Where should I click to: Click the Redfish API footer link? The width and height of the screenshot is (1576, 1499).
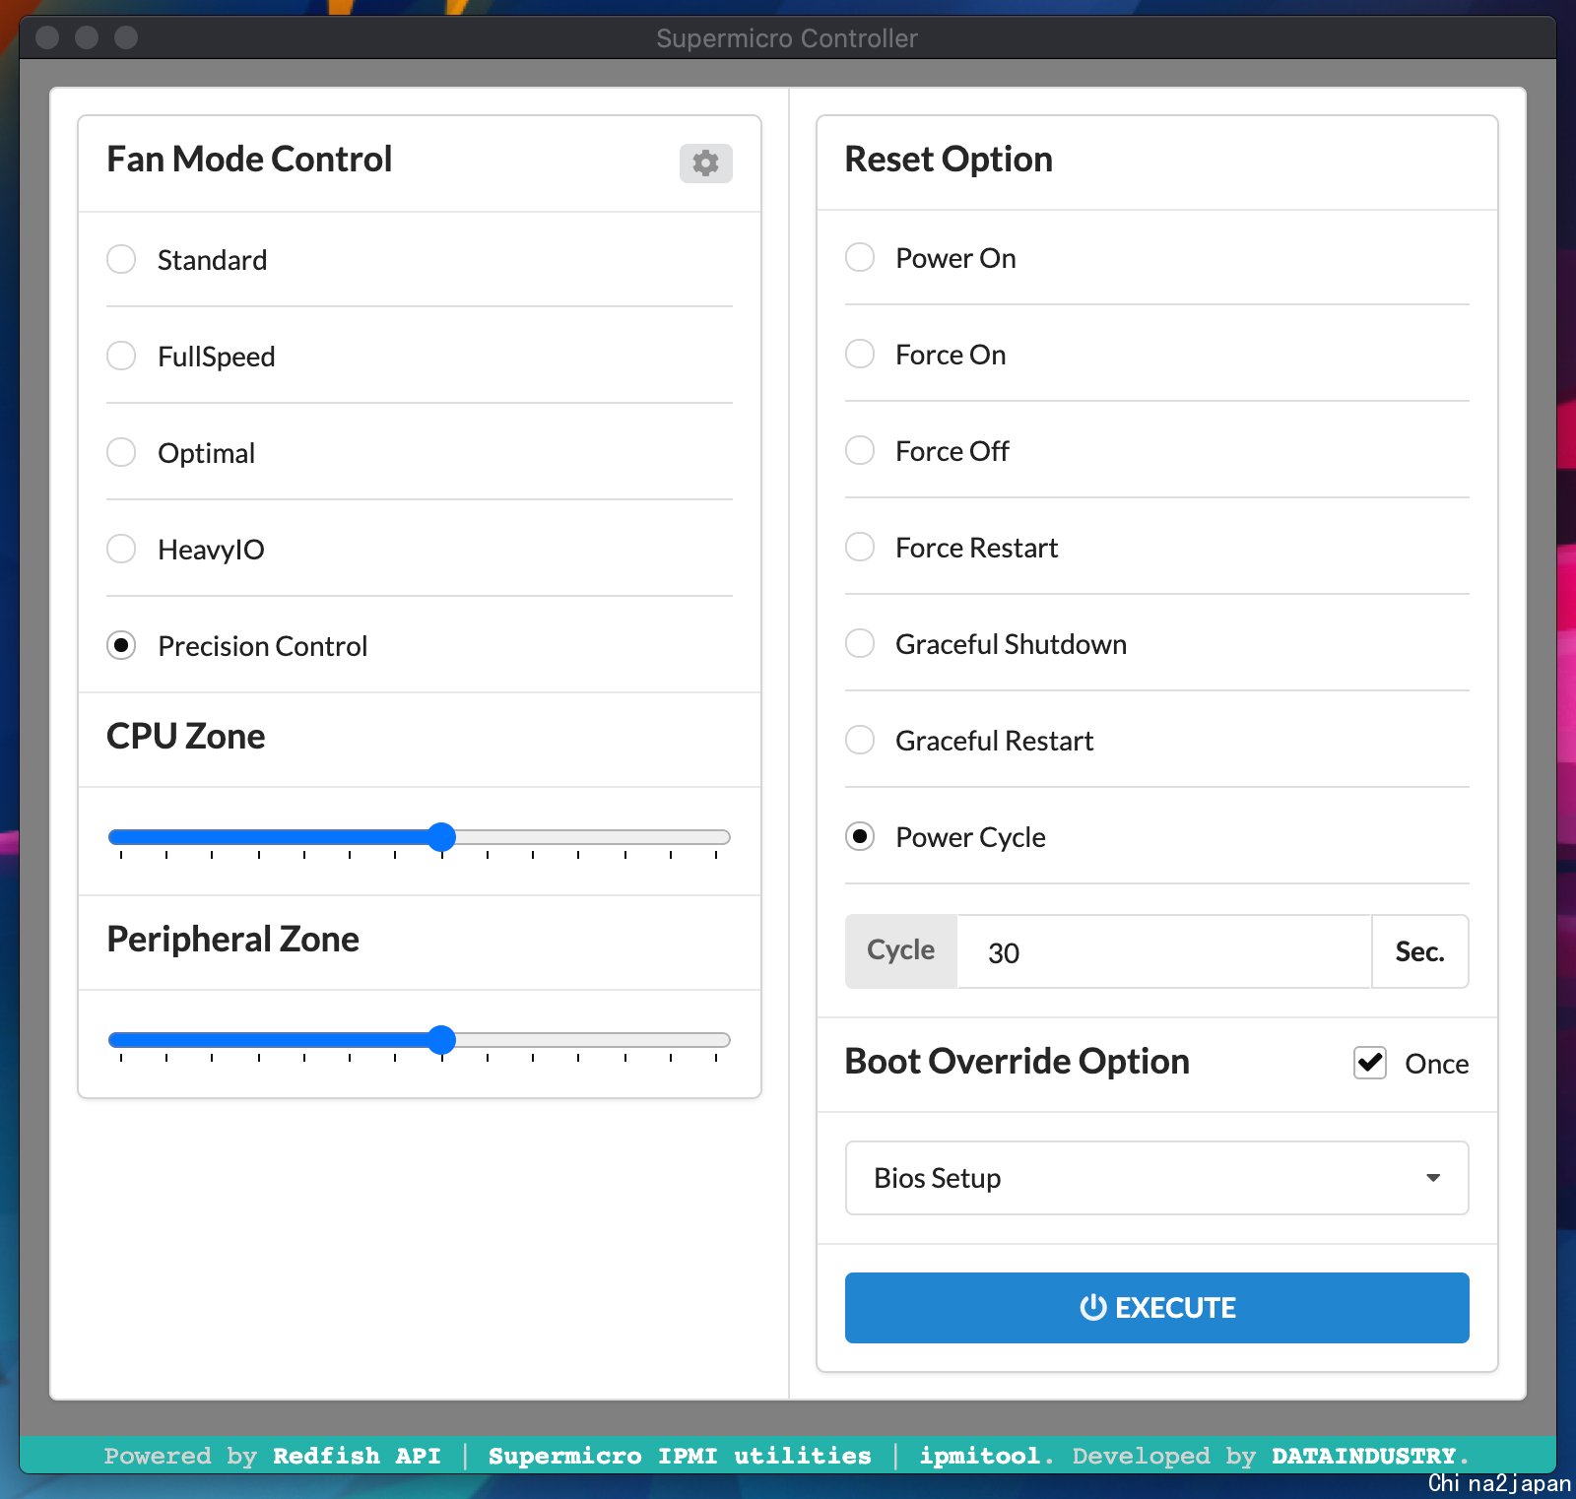click(x=357, y=1456)
